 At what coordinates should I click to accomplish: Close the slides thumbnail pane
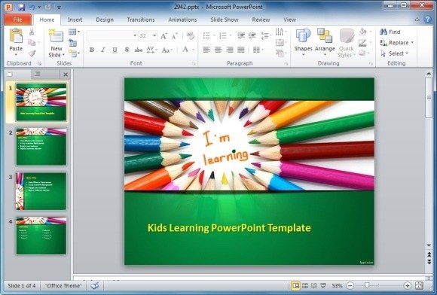[66, 75]
